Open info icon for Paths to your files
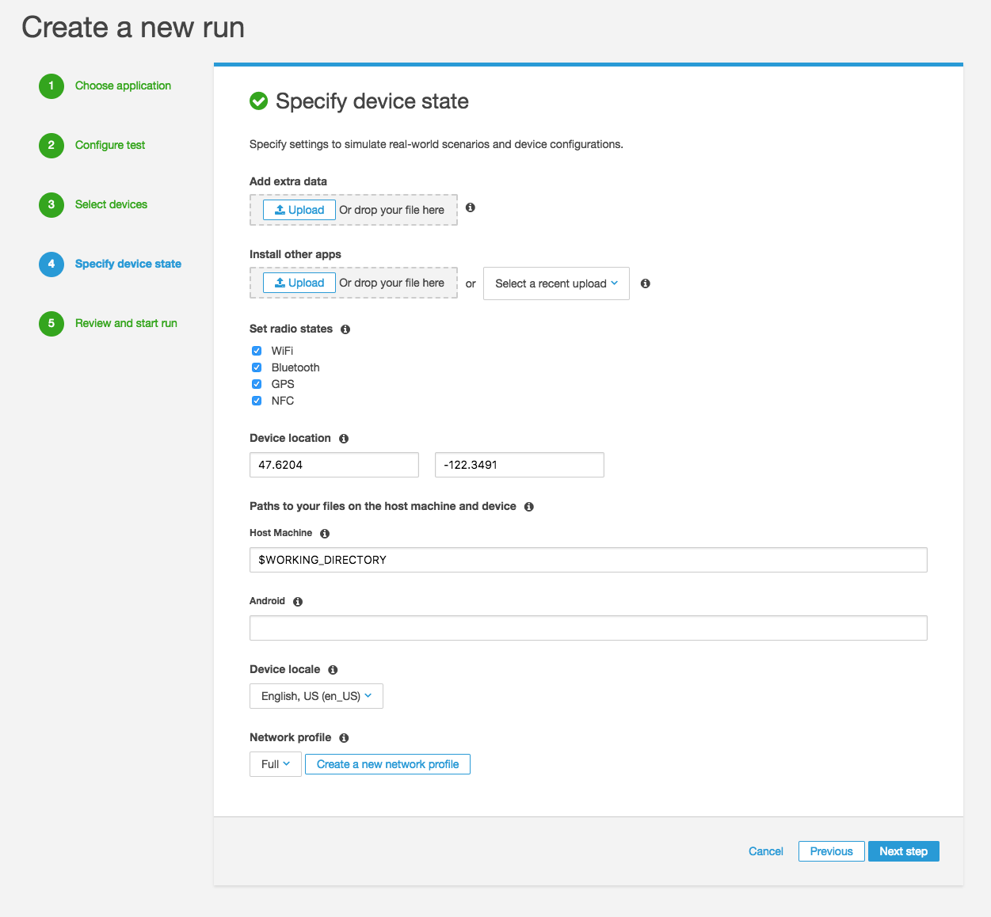Viewport: 991px width, 917px height. [x=529, y=507]
